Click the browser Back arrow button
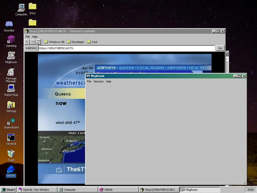The image size is (257, 193). point(27,42)
